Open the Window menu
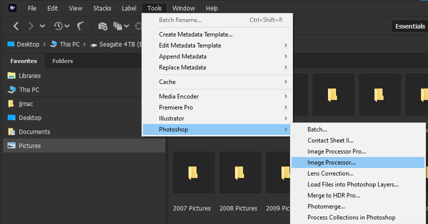 [x=183, y=8]
